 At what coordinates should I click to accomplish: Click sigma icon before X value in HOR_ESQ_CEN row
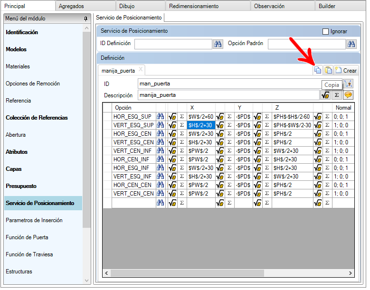point(182,134)
